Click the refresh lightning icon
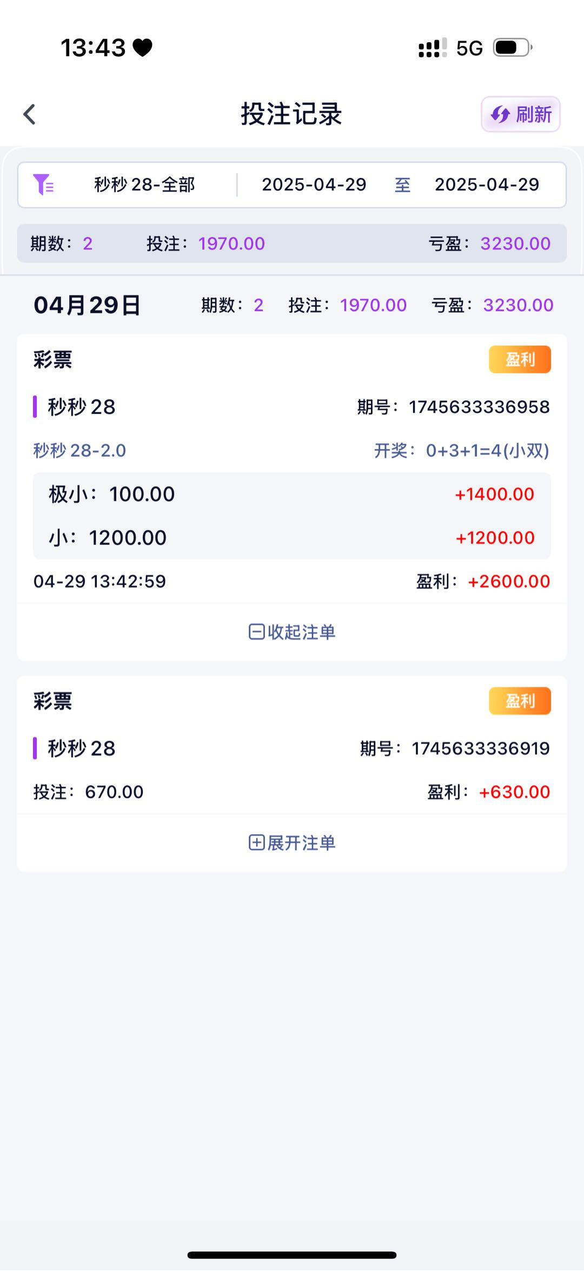 coord(500,115)
